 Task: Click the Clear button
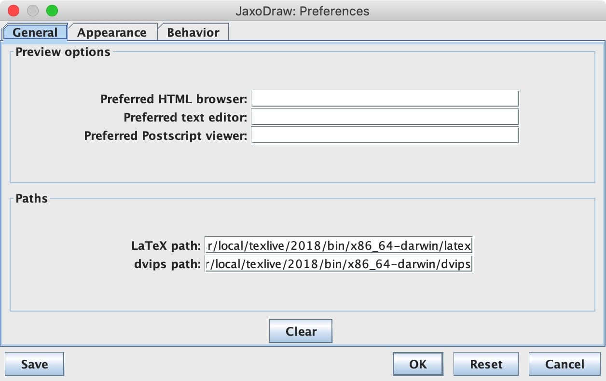coord(301,331)
